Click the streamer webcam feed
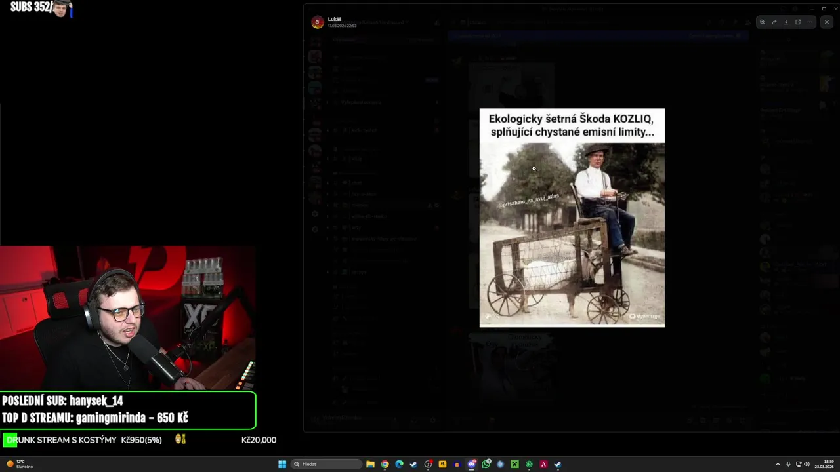 128,319
